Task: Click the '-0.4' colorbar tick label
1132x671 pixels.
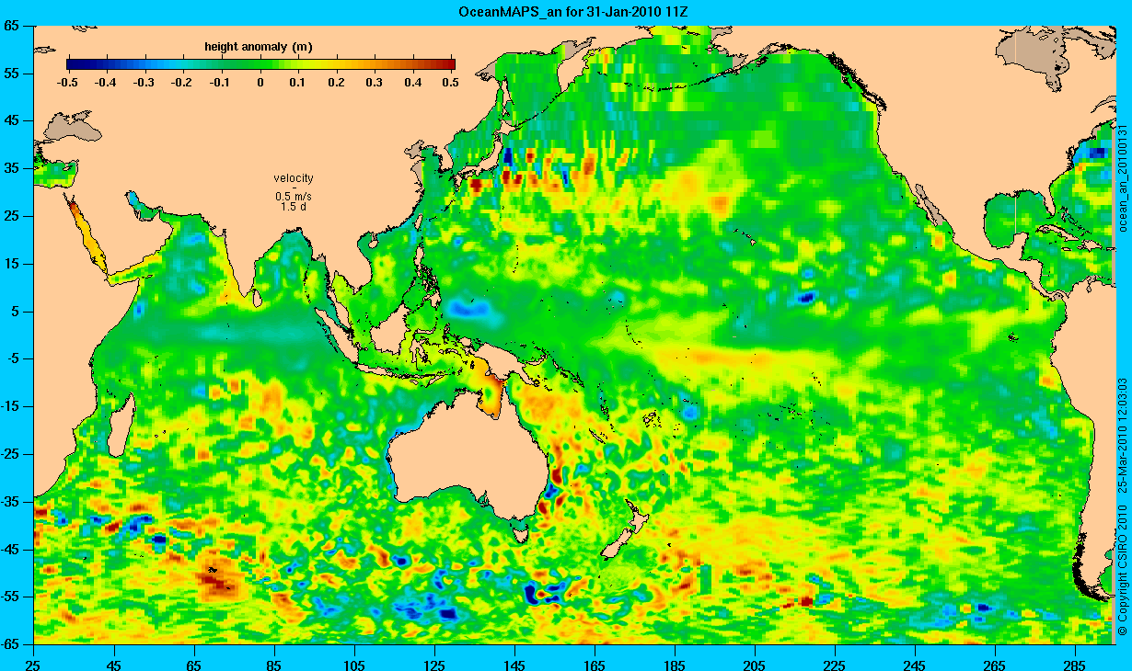Action: pyautogui.click(x=105, y=83)
